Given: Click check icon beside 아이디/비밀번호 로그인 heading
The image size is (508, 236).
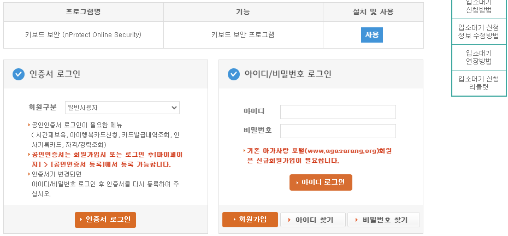Looking at the screenshot, I should [234, 74].
